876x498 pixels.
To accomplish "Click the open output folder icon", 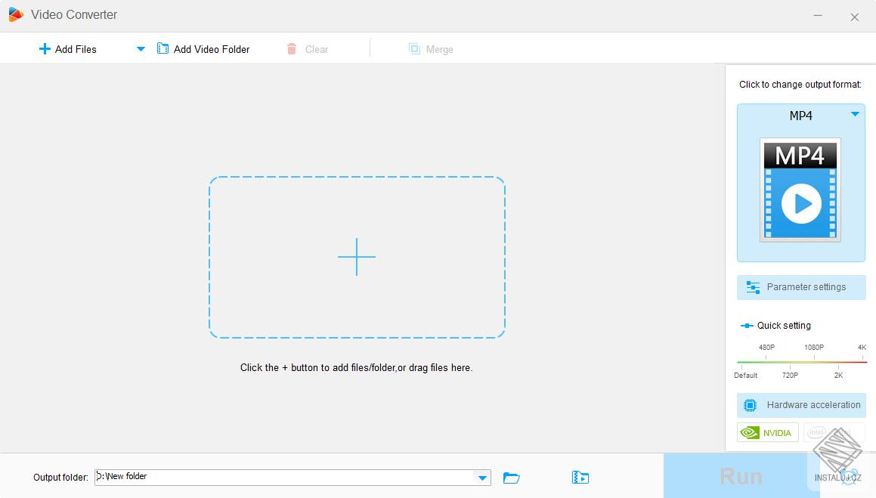I will [x=512, y=477].
